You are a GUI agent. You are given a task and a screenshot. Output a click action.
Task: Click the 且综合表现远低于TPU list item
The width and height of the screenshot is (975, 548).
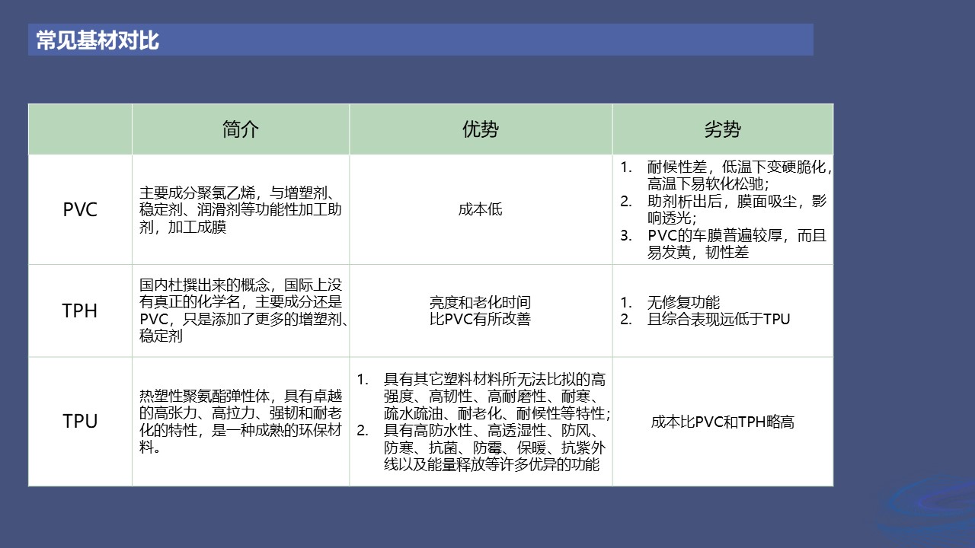[718, 320]
